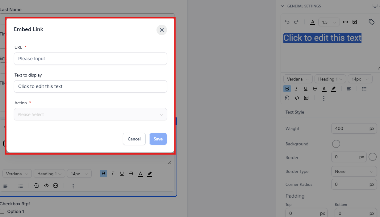Viewport: 380px width, 217px height.
Task: Click the Cancel button
Action: [x=134, y=139]
